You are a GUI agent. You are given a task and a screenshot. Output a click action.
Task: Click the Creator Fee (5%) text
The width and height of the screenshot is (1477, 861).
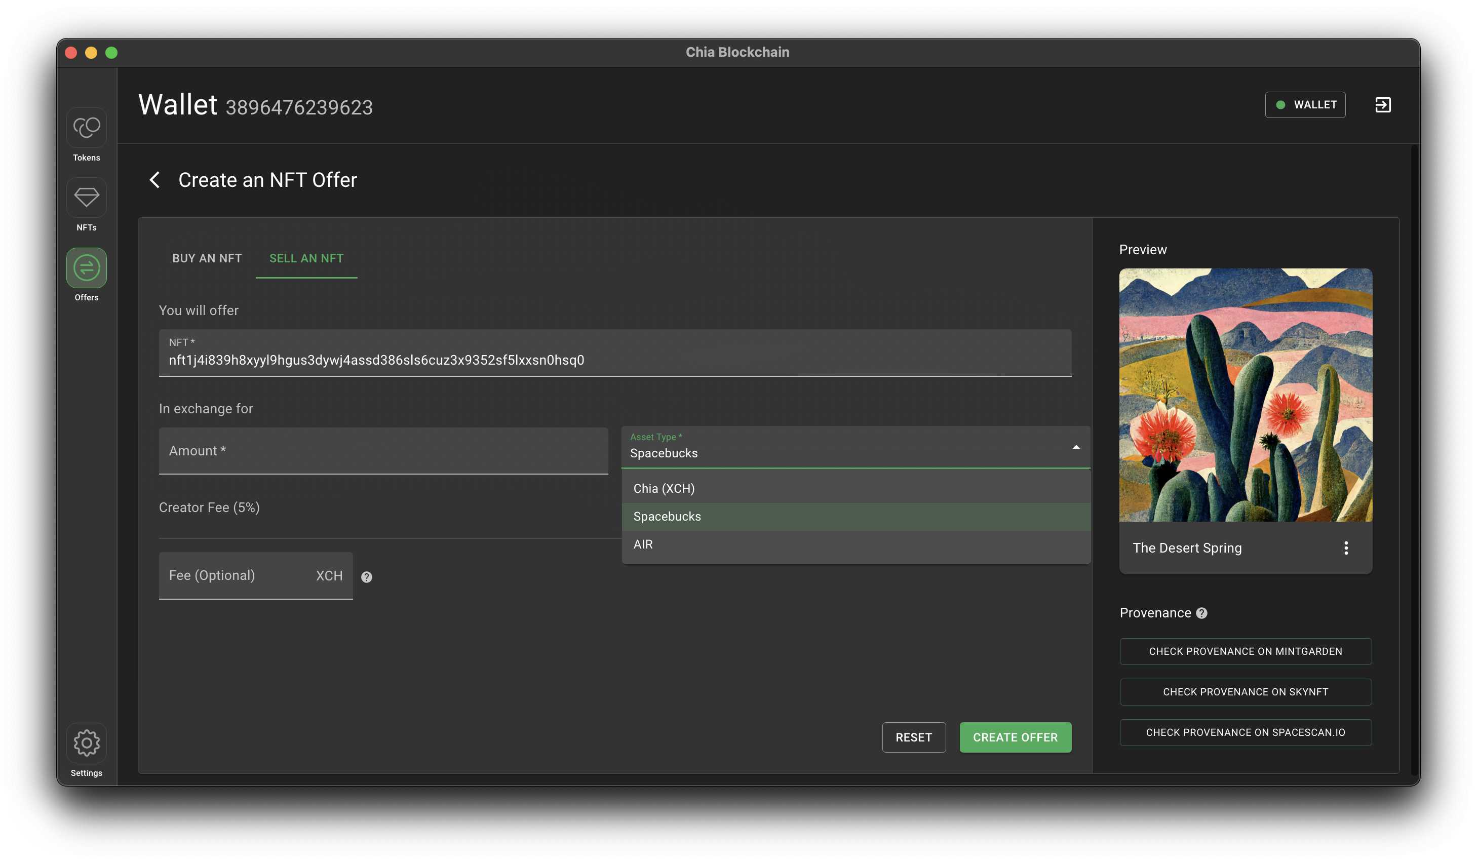(x=209, y=507)
